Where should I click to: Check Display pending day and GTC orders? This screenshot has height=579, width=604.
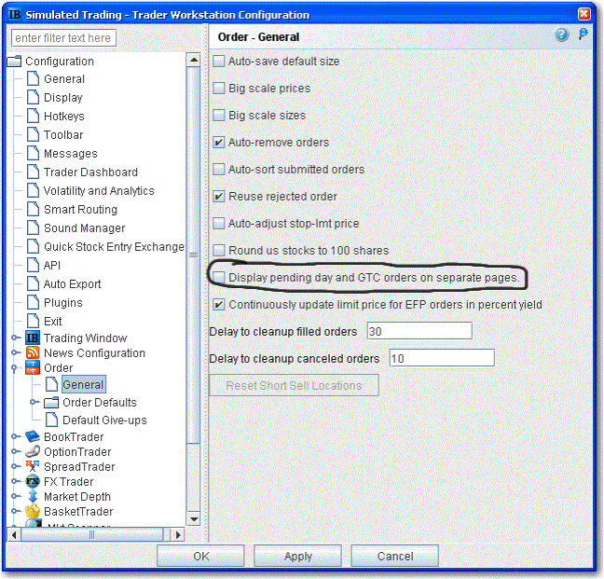219,278
